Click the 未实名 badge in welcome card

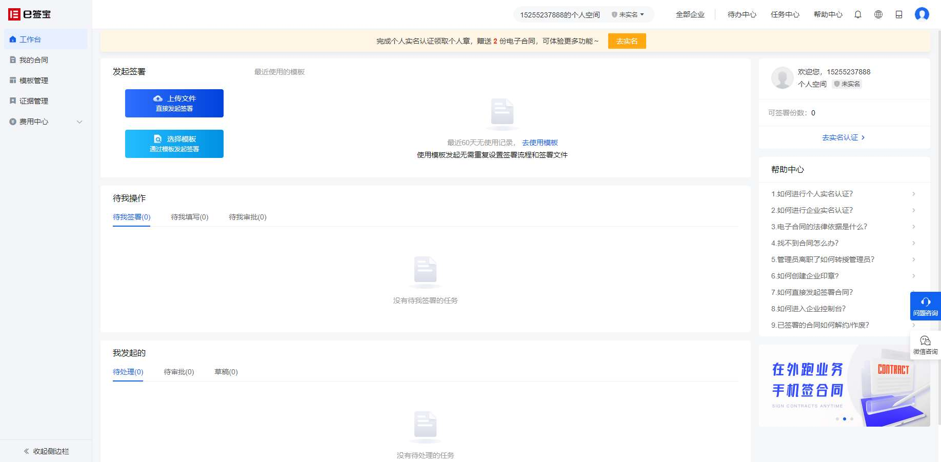(847, 84)
